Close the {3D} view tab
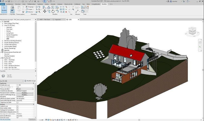 (x=79, y=20)
